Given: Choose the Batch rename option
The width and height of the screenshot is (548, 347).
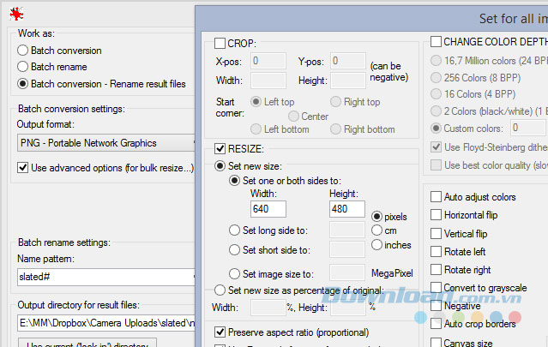Looking at the screenshot, I should point(23,67).
